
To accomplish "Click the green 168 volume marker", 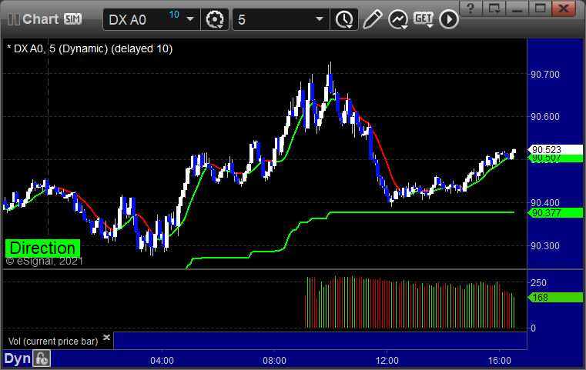I will pyautogui.click(x=555, y=298).
